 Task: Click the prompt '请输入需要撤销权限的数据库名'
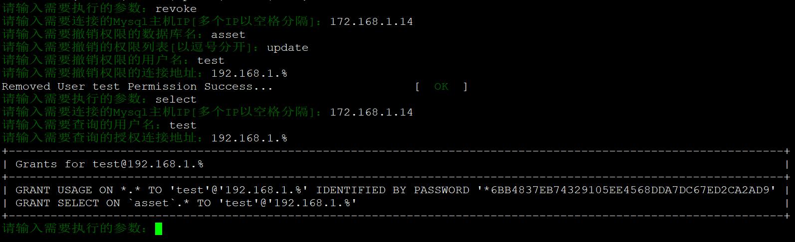point(103,35)
